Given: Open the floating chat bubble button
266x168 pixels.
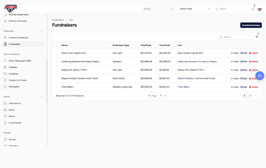Looking at the screenshot, I should point(260,76).
